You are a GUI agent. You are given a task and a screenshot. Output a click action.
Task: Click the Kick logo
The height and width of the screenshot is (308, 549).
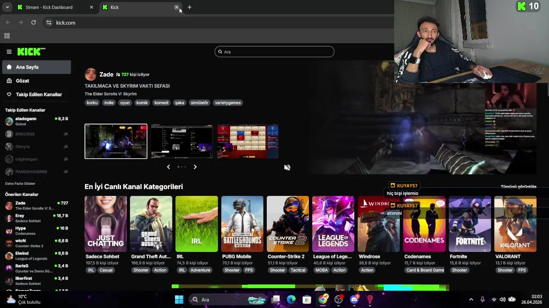coord(31,52)
